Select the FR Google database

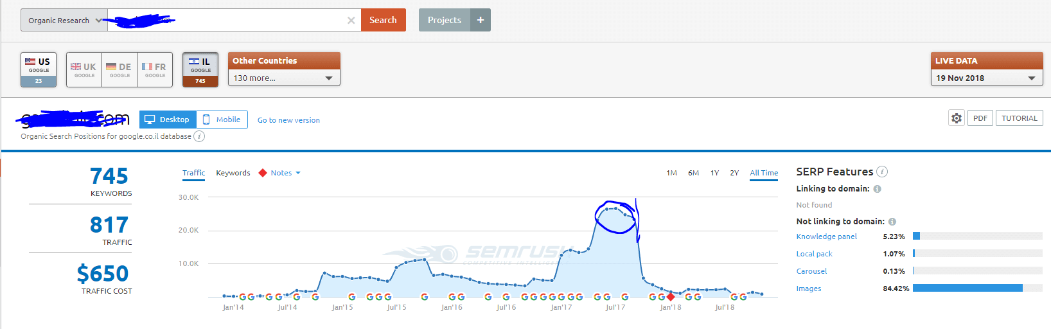[155, 69]
